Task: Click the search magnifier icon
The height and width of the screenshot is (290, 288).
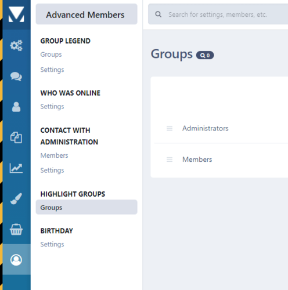Action: (x=158, y=14)
